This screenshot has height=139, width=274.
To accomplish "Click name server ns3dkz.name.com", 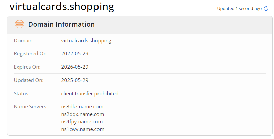I will [82, 107].
